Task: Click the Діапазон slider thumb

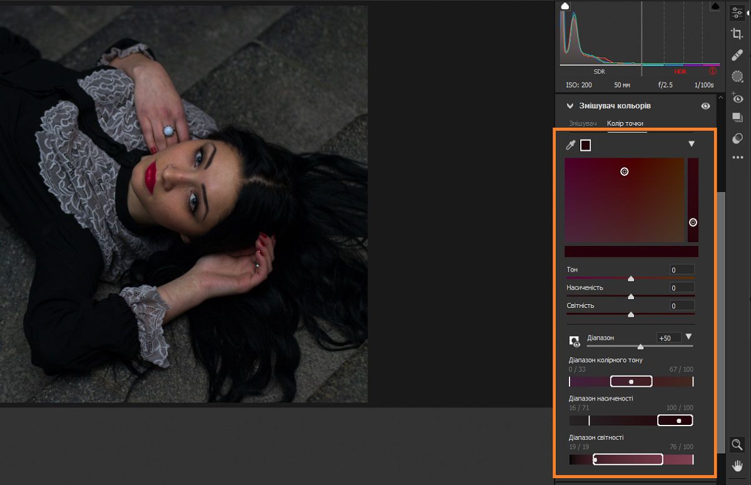Action: (640, 346)
